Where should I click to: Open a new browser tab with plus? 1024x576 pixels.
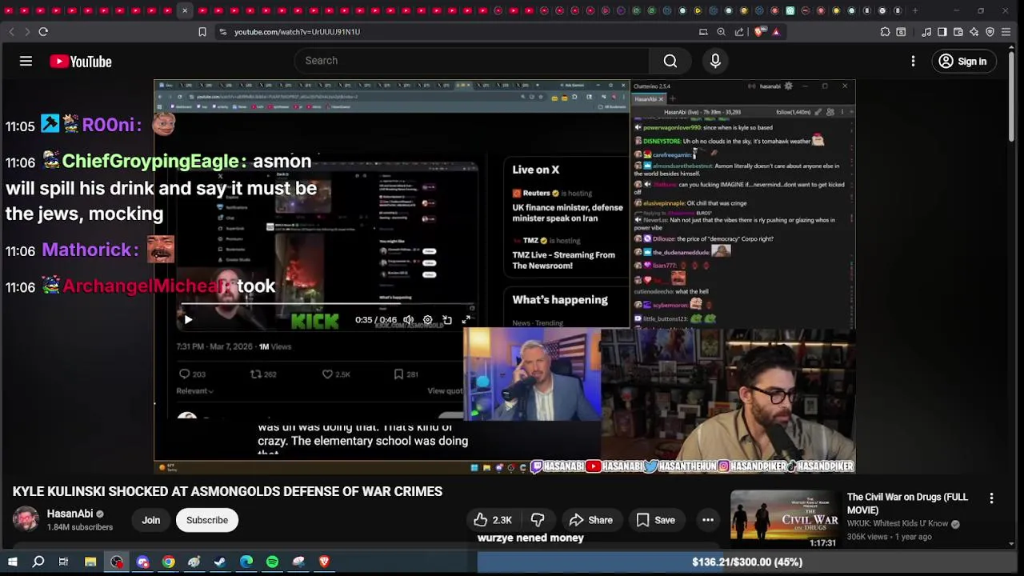point(915,10)
